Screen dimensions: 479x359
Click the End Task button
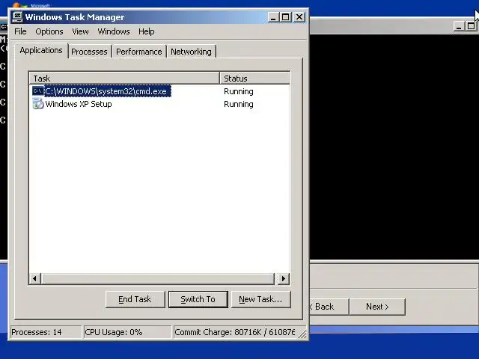coord(135,299)
